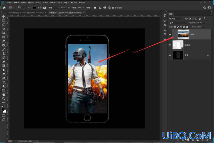
Task: Open the Edit (E) menu
Action: coord(17,3)
